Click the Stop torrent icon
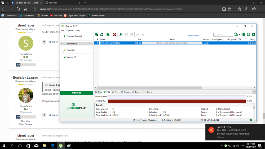This screenshot has height=149, width=265. point(131,35)
